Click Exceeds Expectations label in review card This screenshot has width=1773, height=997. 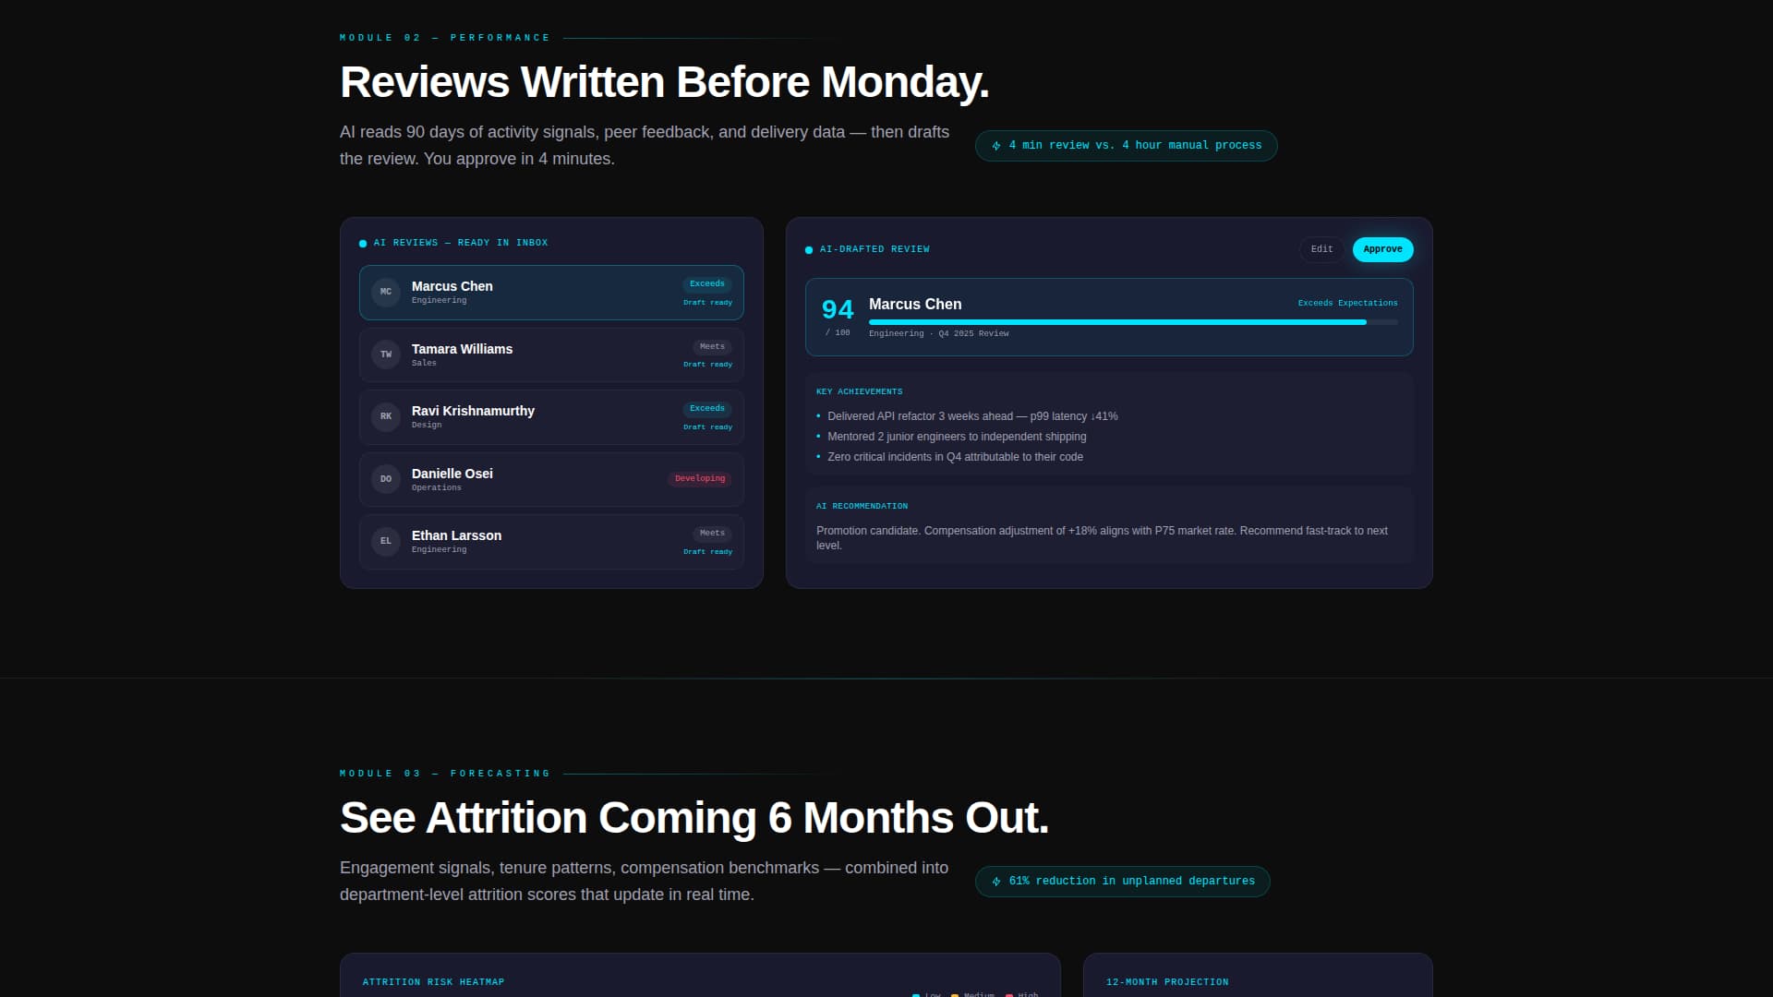pyautogui.click(x=1347, y=303)
